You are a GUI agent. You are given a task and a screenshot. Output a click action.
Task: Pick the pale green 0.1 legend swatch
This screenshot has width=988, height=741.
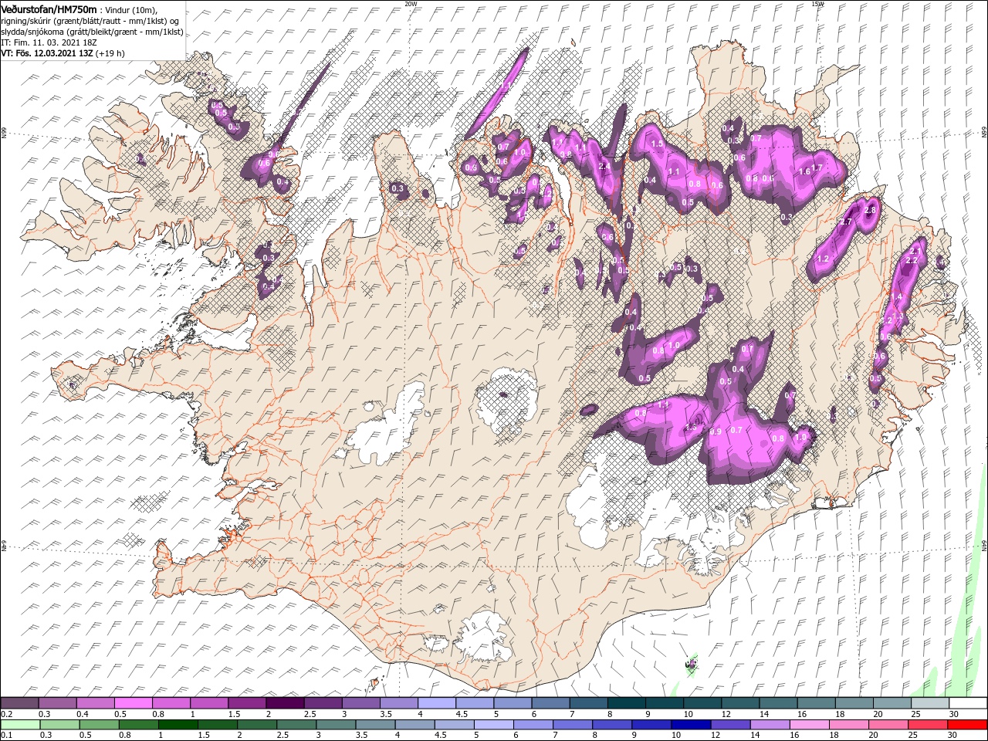pos(19,724)
